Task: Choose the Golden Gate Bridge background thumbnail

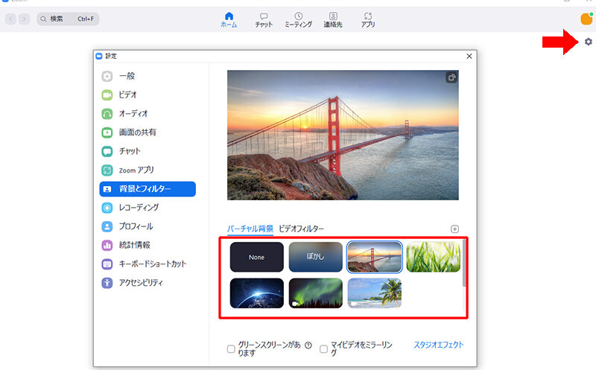Action: point(375,257)
